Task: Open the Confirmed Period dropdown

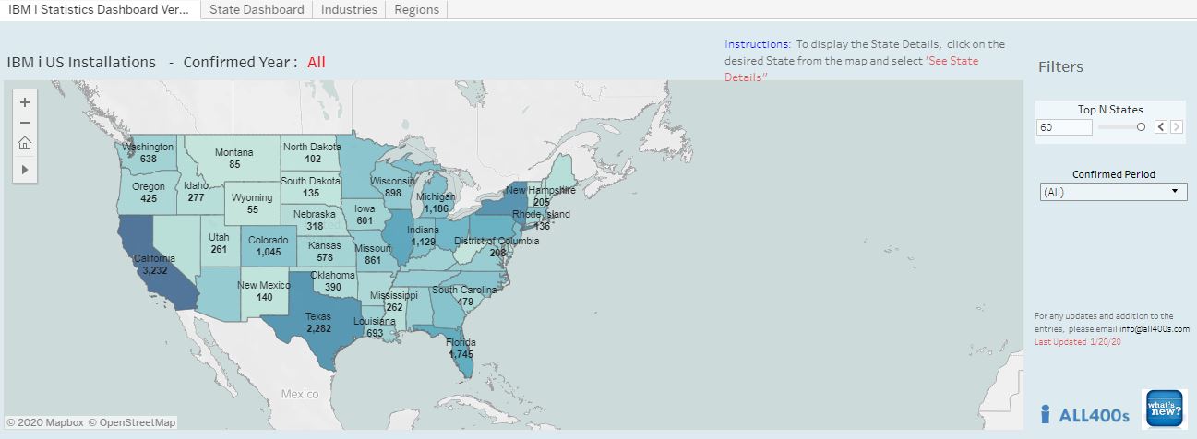Action: click(1112, 192)
